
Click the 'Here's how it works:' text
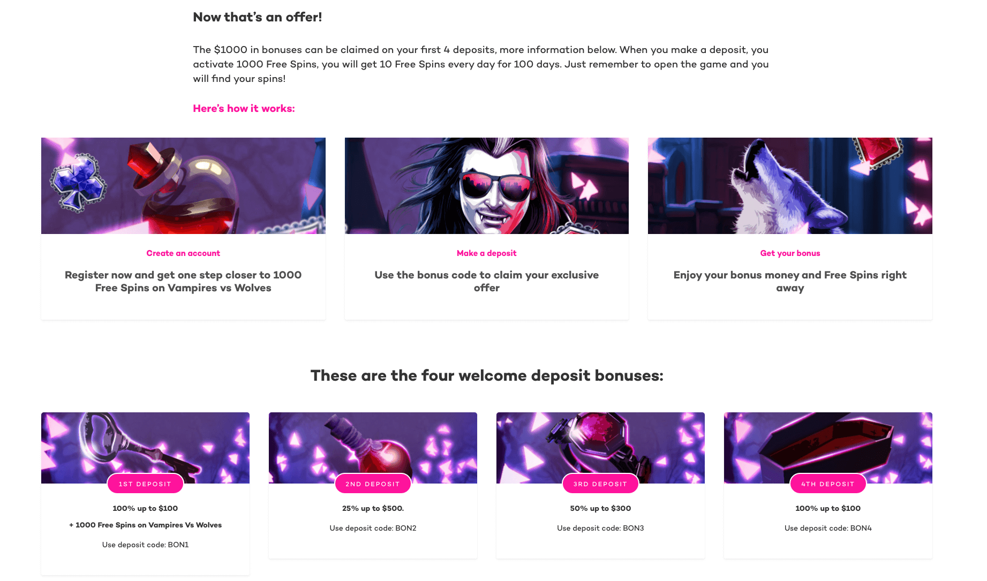point(244,109)
